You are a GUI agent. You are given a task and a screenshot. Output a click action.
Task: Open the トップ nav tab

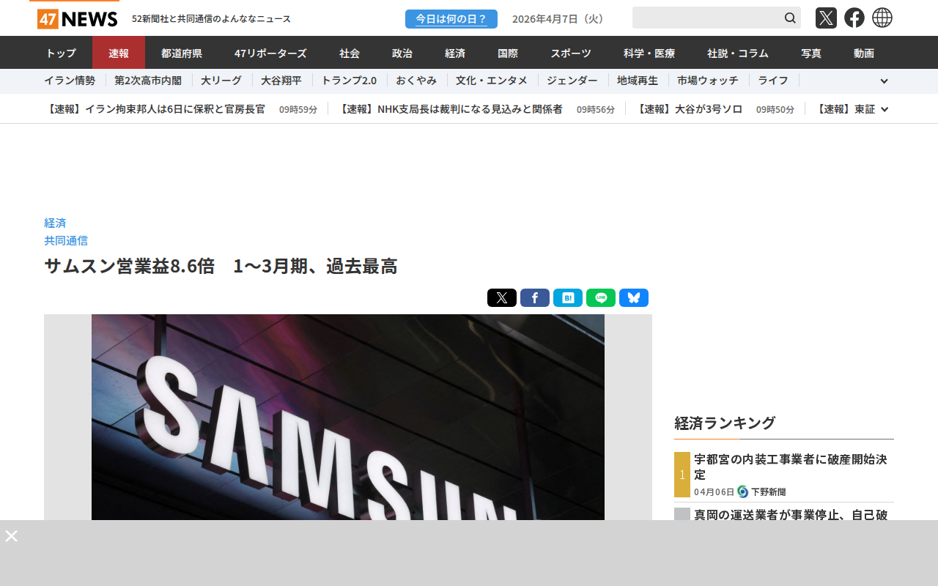click(x=61, y=53)
